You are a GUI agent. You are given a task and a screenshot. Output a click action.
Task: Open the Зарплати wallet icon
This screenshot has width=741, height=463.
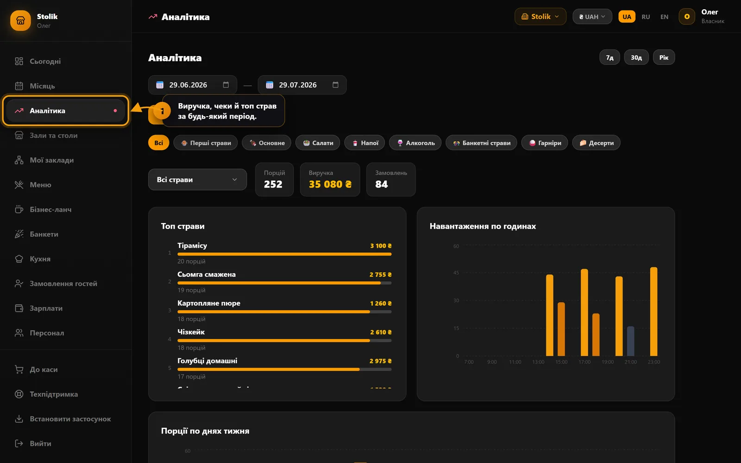click(x=19, y=308)
